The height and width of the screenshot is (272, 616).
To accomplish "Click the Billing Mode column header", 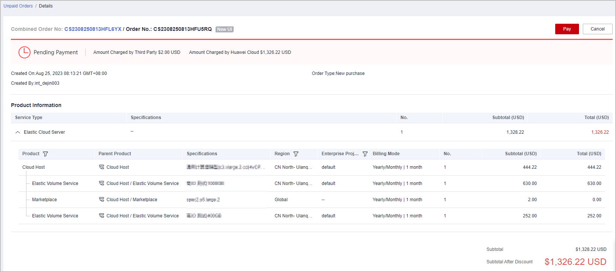I will 386,154.
